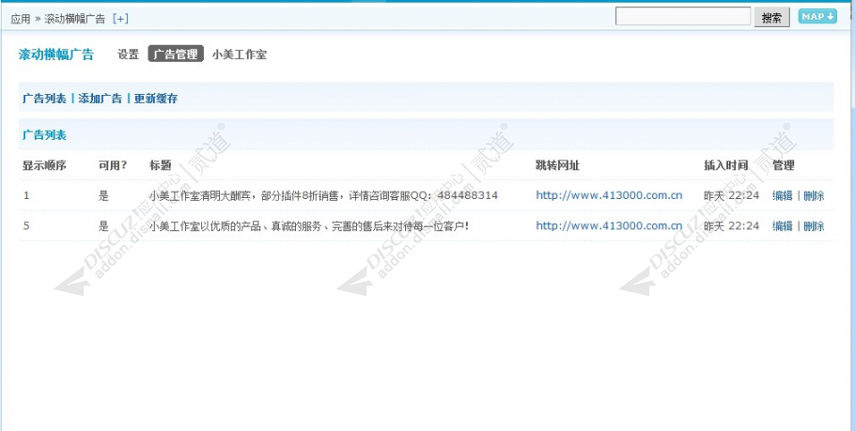
Task: Click the 插入时间 column header
Action: point(725,165)
